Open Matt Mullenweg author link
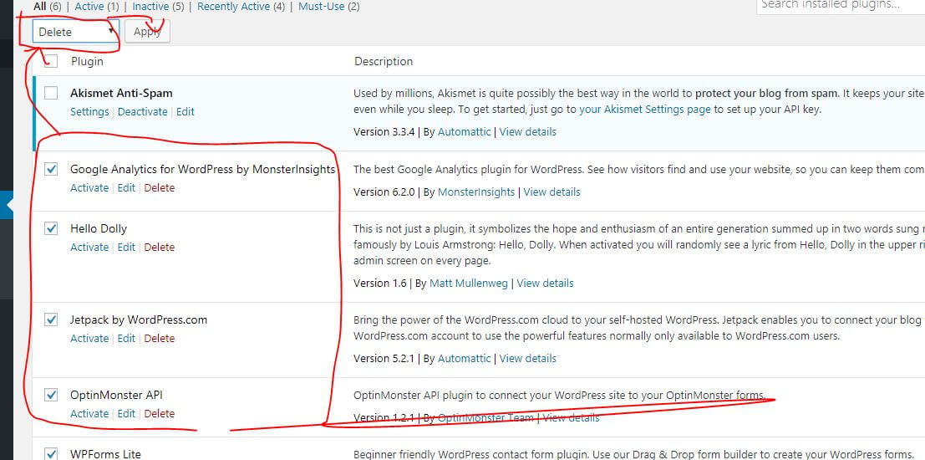This screenshot has width=925, height=460. tap(469, 283)
